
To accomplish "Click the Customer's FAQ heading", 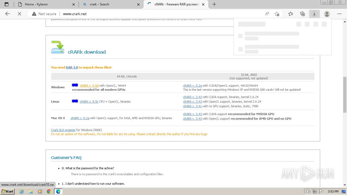I will coord(66,158).
